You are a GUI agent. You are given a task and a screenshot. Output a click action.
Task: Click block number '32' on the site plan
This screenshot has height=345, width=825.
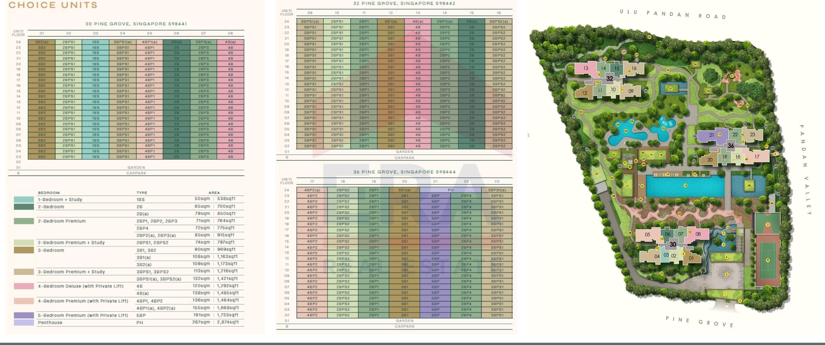(609, 78)
